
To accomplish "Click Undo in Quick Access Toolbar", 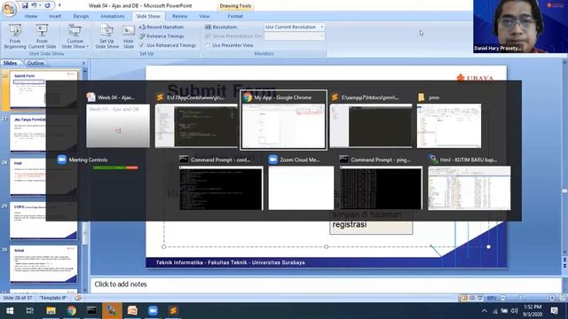I will 34,5.
